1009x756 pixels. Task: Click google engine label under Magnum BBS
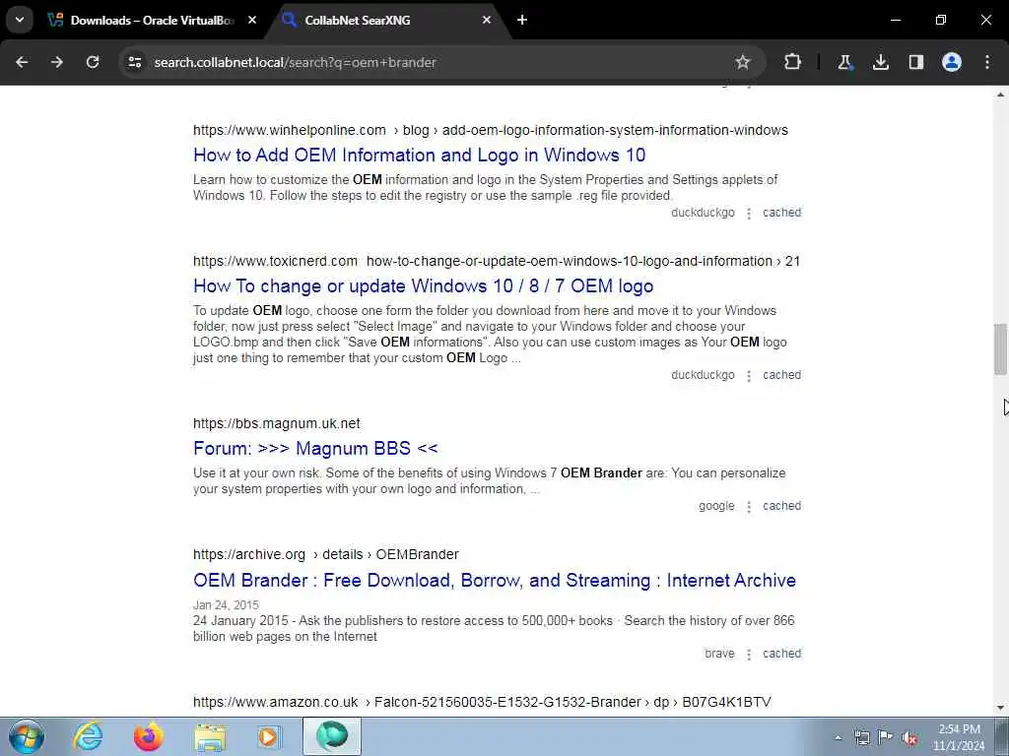click(716, 506)
